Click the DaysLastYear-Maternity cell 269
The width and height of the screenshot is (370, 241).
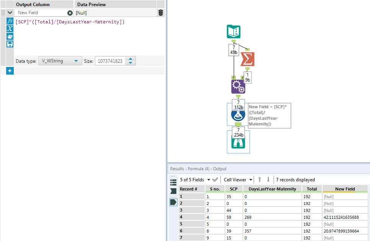click(272, 217)
